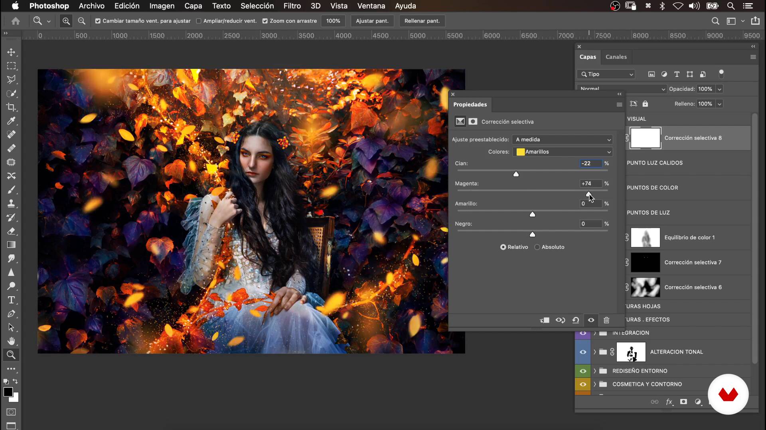The height and width of the screenshot is (430, 766).
Task: Enable the Absoluto radio option
Action: [x=537, y=247]
